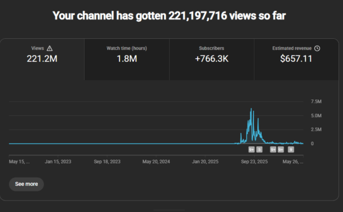Click the 5.0M y-axis label
The width and height of the screenshot is (343, 212).
(316, 115)
